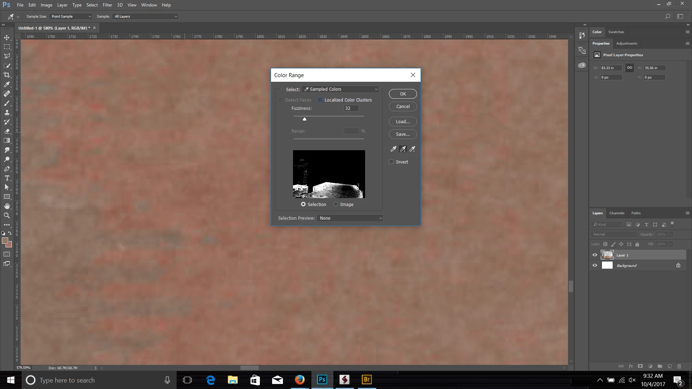Select the Move tool
The width and height of the screenshot is (692, 389).
(7, 37)
